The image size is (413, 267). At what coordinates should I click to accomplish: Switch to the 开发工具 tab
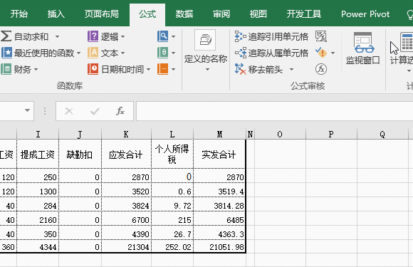click(x=303, y=14)
